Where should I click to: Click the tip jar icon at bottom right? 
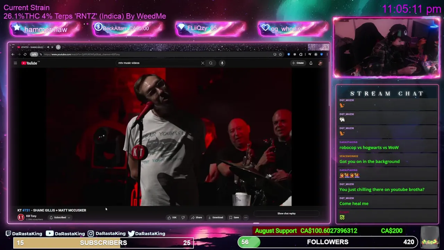429,238
